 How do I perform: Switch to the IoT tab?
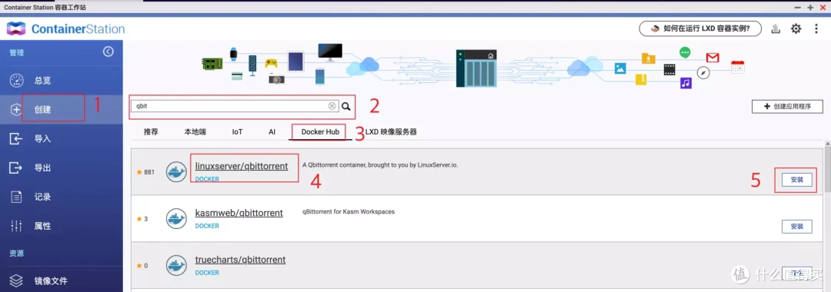[237, 131]
